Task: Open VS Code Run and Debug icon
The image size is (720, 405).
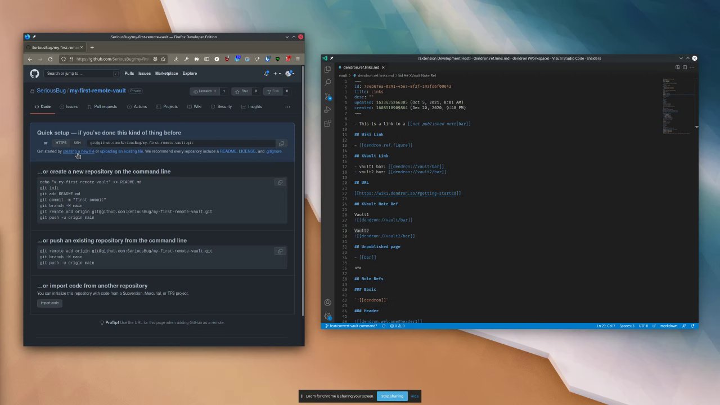Action: 328,110
